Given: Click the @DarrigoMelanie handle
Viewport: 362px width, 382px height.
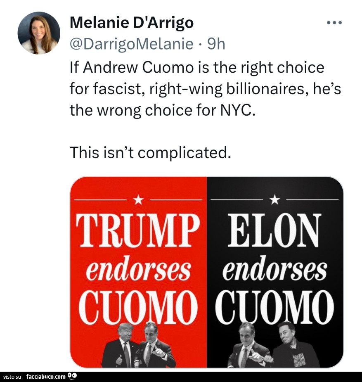Looking at the screenshot, I should [x=132, y=44].
